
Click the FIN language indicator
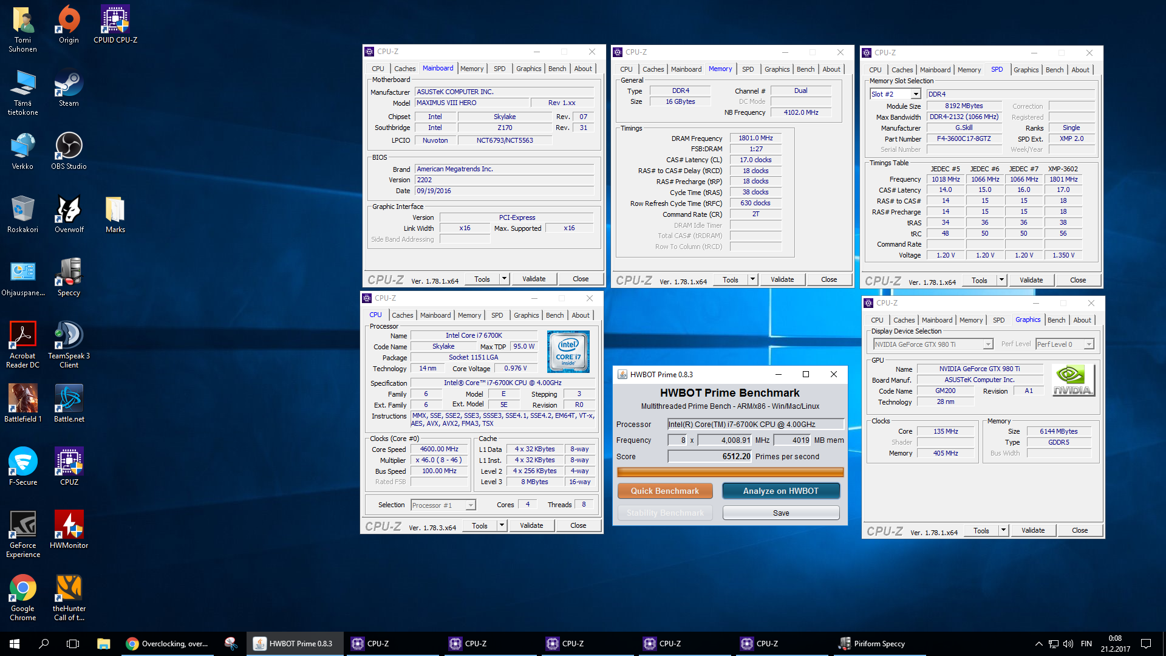coord(1086,644)
